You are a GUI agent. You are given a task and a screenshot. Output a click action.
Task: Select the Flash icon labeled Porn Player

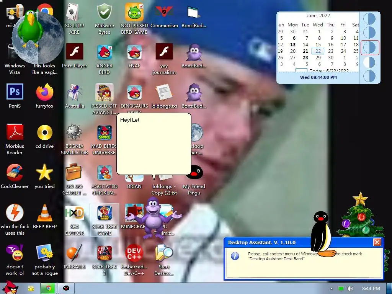pyautogui.click(x=75, y=56)
